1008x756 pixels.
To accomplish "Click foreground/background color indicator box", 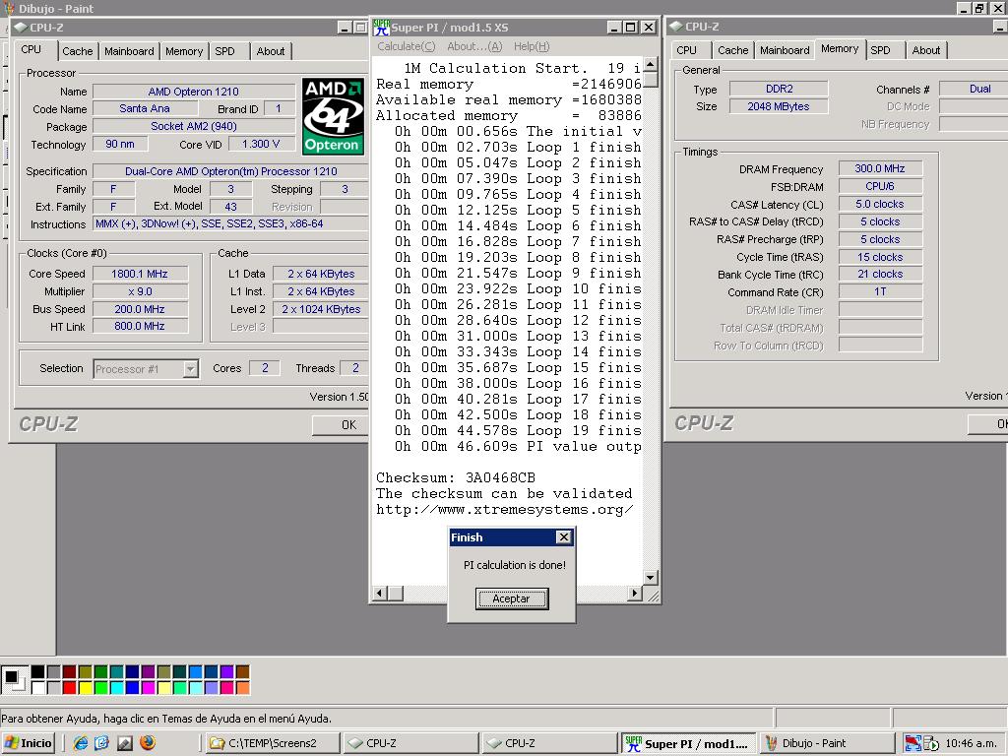I will (14, 680).
